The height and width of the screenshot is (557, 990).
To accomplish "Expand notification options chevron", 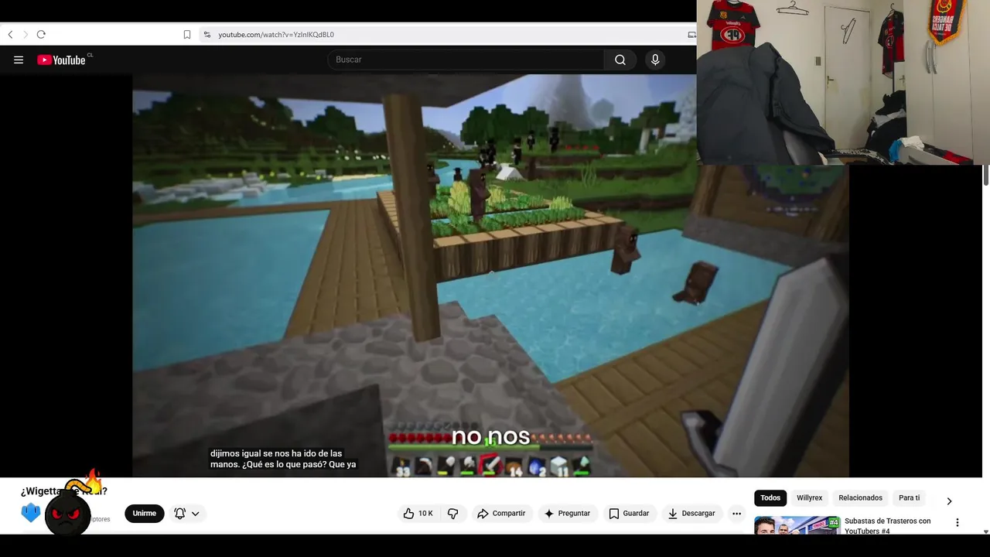I will point(196,514).
